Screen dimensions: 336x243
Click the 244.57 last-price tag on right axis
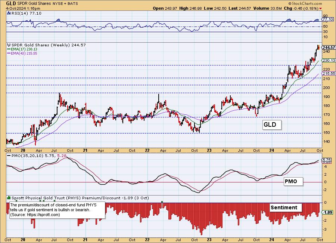(329, 47)
